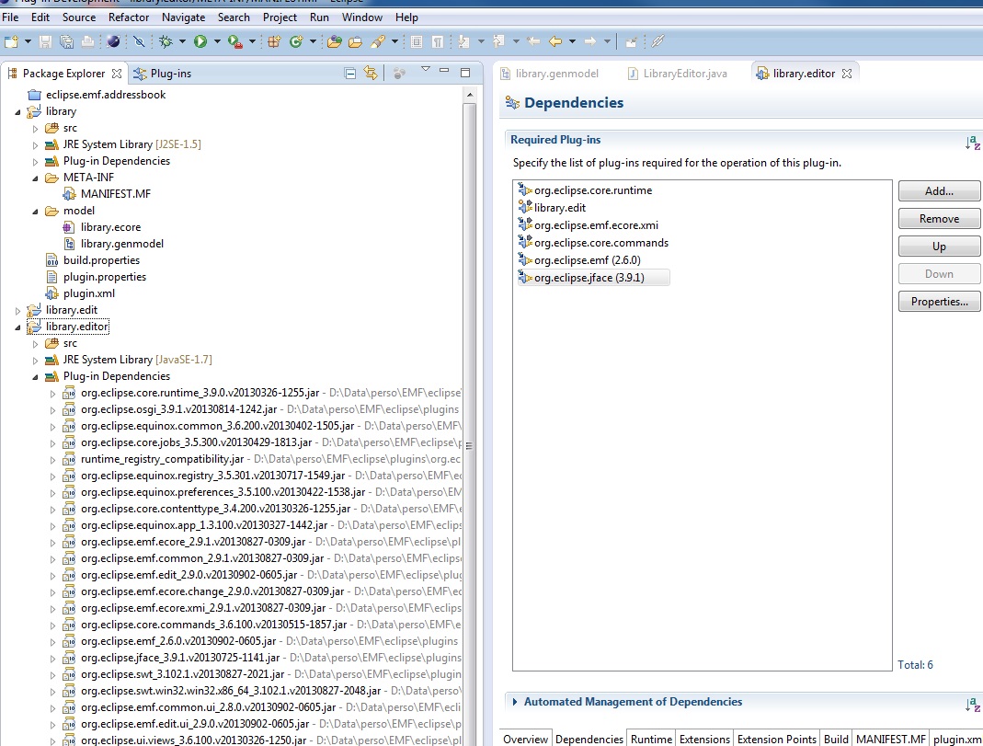Switch to LibraryEditor.java editor tab
Image resolution: width=983 pixels, height=746 pixels.
[678, 74]
